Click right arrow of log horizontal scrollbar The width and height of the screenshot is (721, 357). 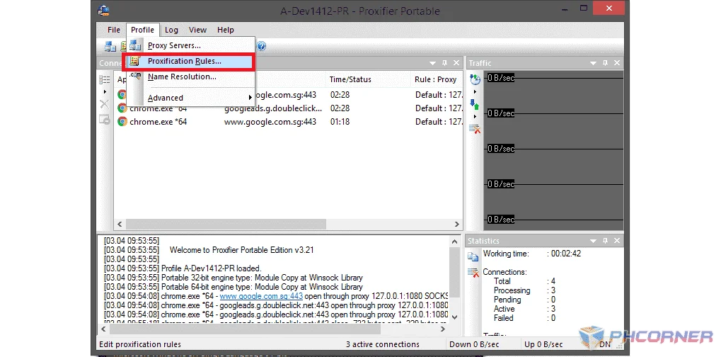[x=442, y=329]
